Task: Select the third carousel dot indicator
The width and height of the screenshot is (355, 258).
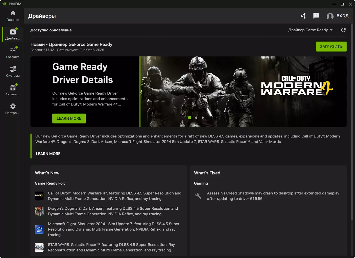Action: pyautogui.click(x=203, y=118)
